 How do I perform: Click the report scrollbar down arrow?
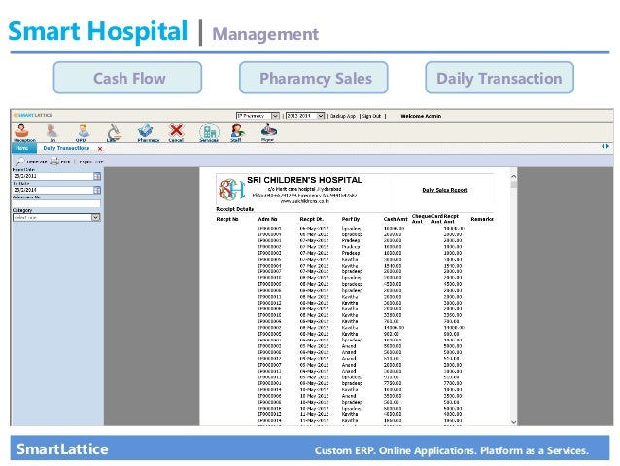(x=513, y=422)
